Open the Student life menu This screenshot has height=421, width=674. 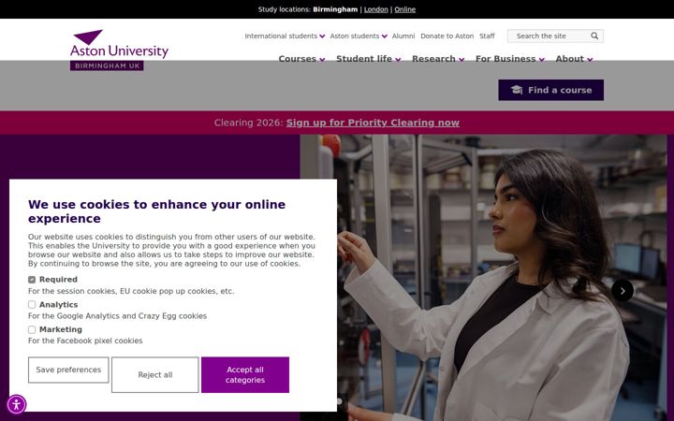[x=369, y=59]
